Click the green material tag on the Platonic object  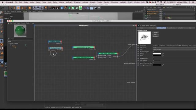[x=170, y=18]
